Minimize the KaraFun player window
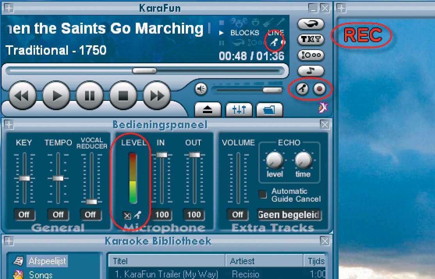 click(313, 8)
